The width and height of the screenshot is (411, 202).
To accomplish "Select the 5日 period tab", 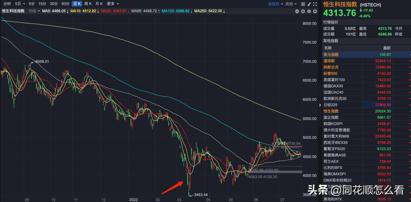I will (x=18, y=4).
